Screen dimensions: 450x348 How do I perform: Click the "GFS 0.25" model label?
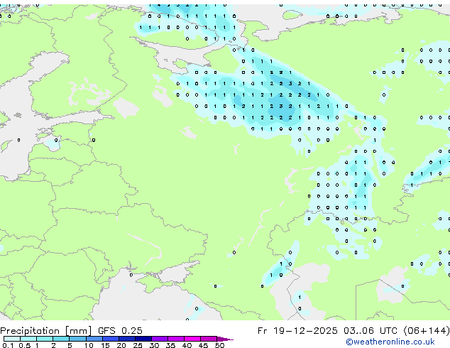point(120,331)
